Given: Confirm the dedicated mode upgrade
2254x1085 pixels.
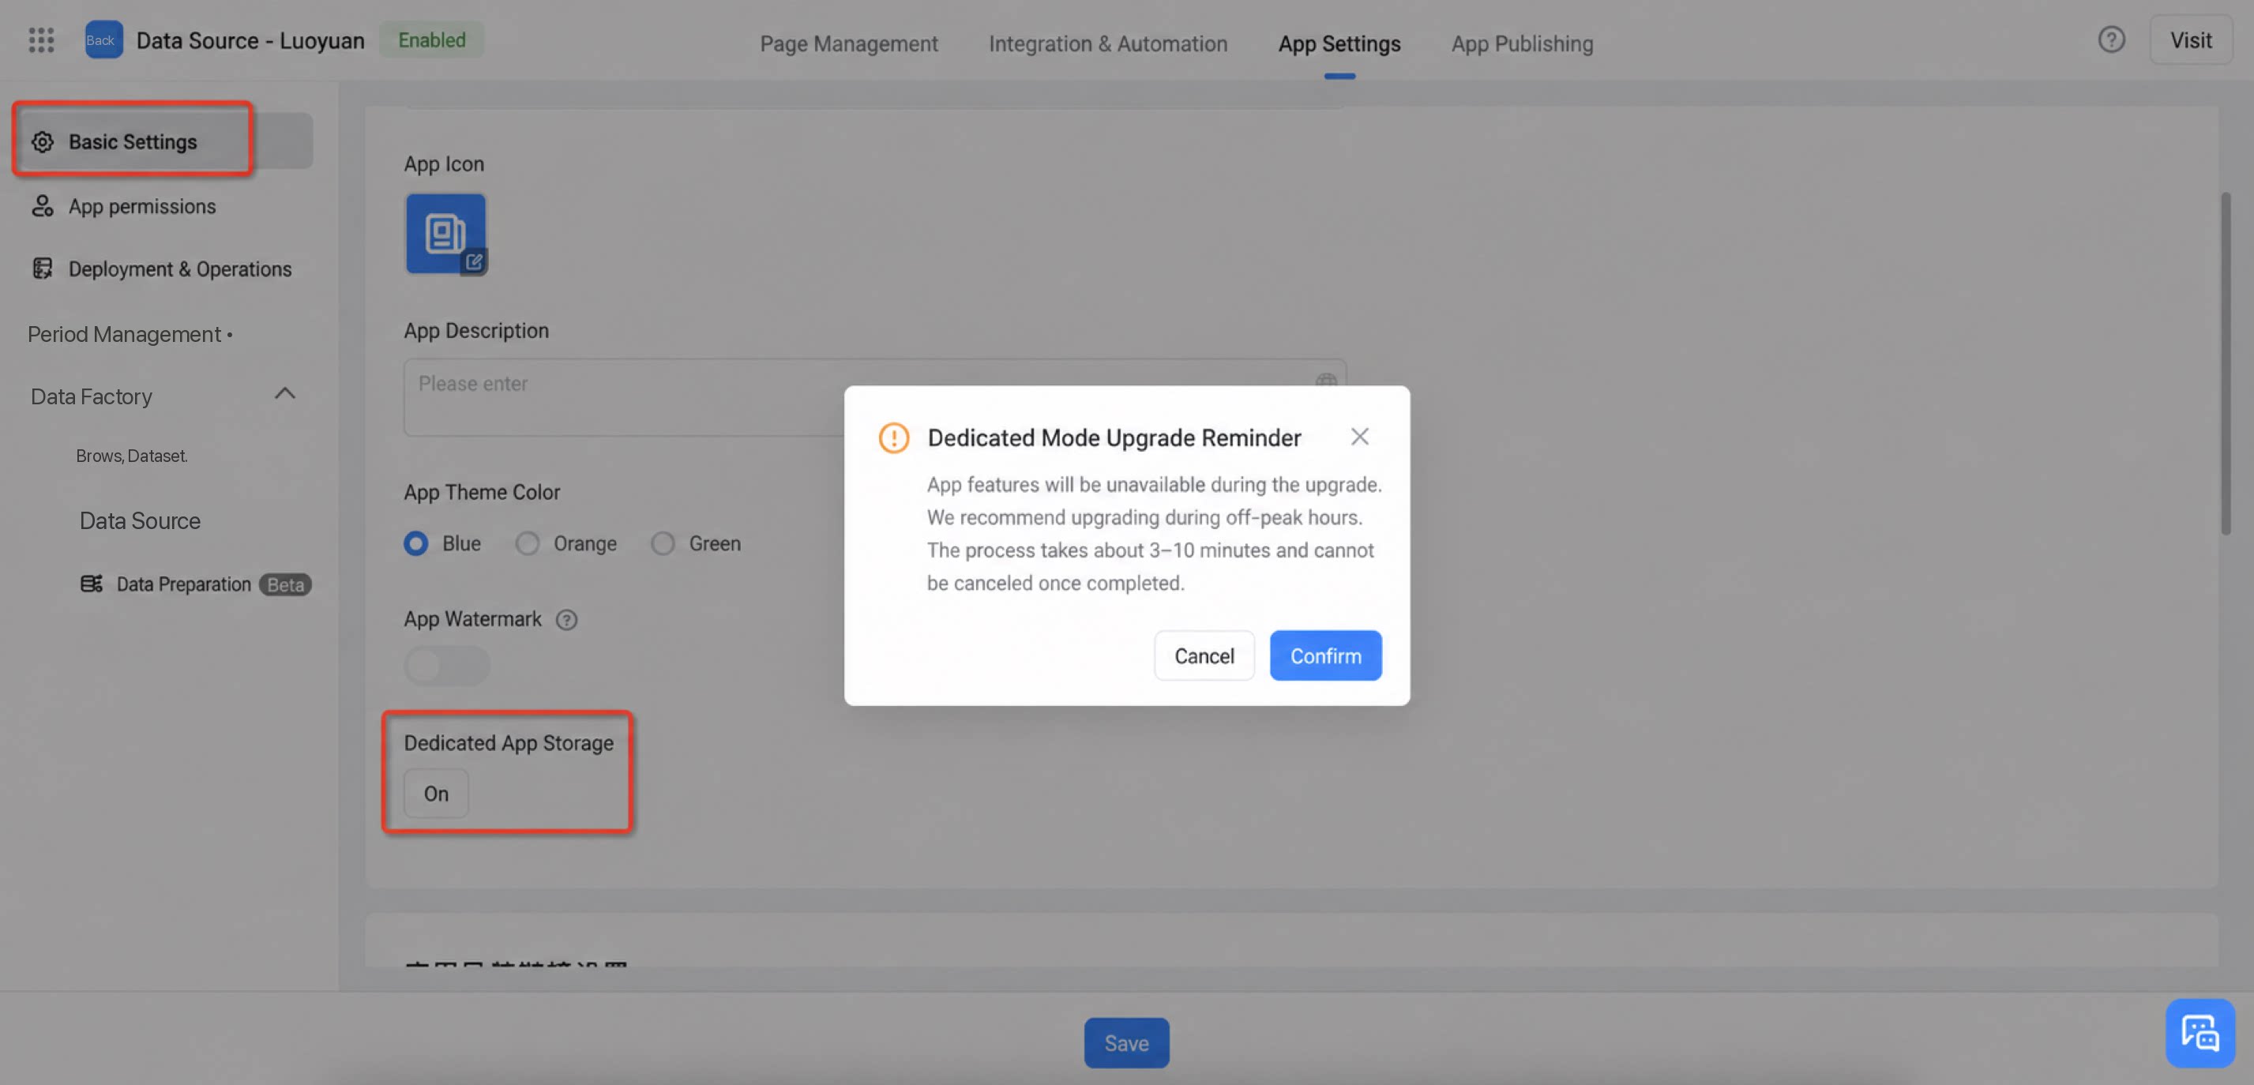Looking at the screenshot, I should 1325,655.
